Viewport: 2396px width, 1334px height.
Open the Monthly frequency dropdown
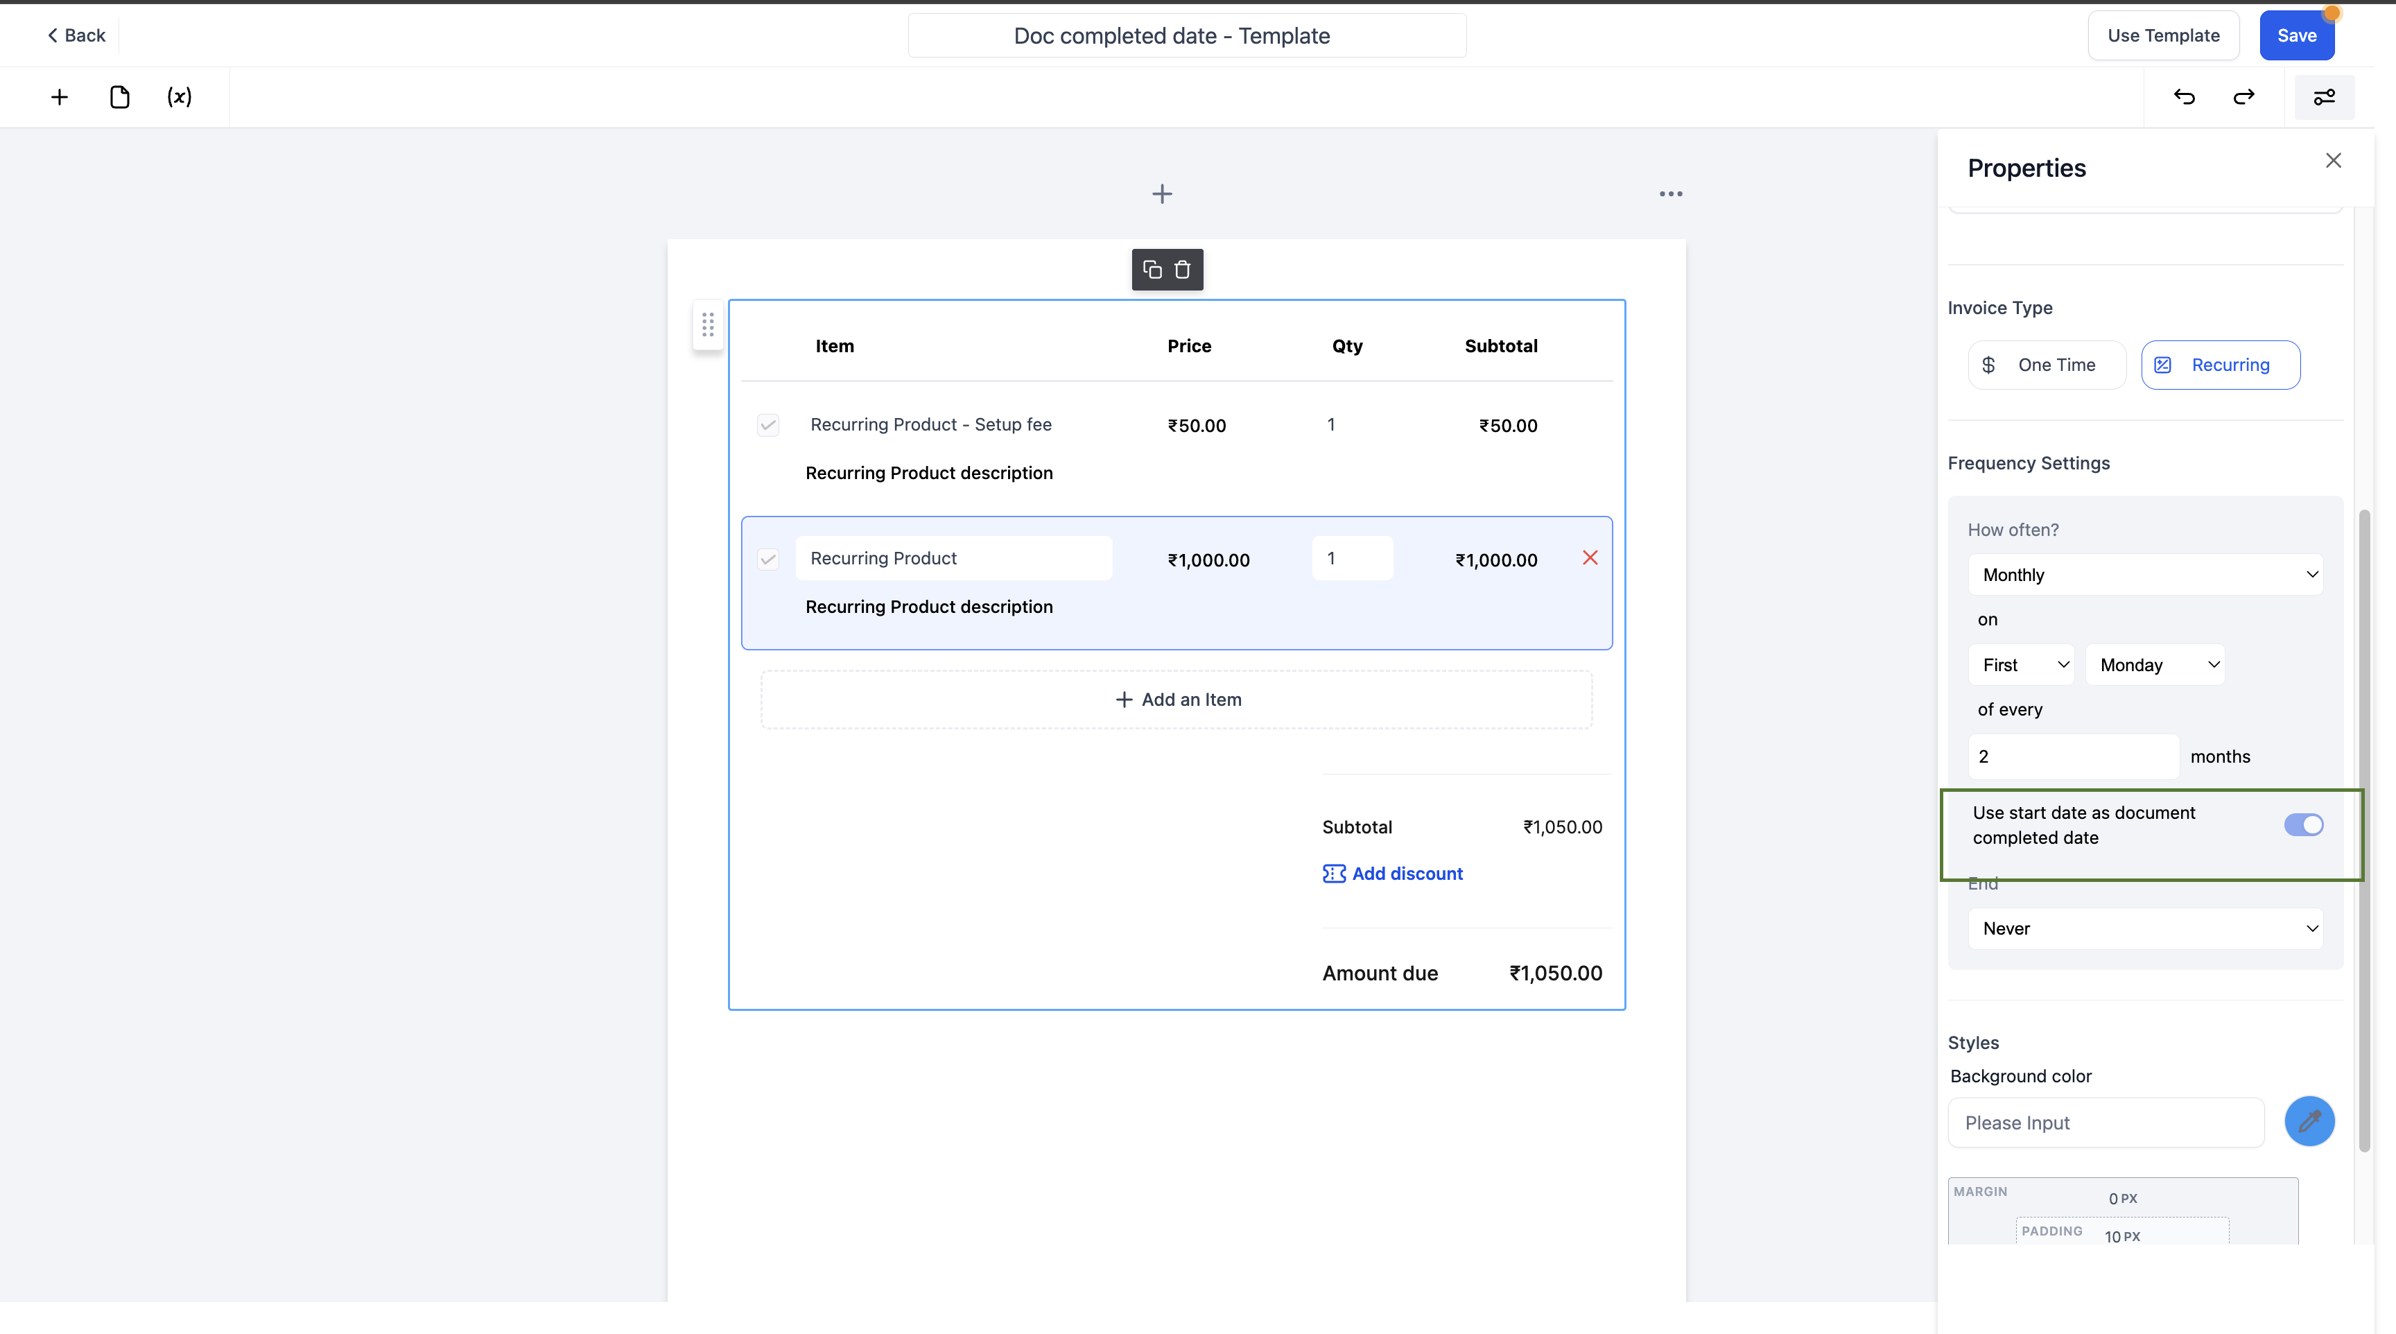click(x=2145, y=575)
